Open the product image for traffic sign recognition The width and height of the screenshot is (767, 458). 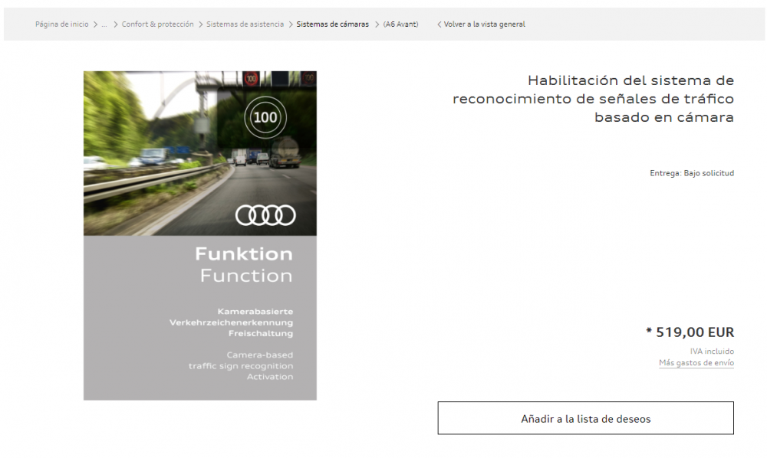(x=200, y=236)
